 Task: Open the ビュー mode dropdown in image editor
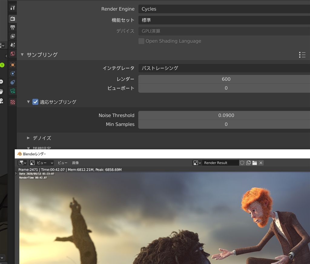41,163
